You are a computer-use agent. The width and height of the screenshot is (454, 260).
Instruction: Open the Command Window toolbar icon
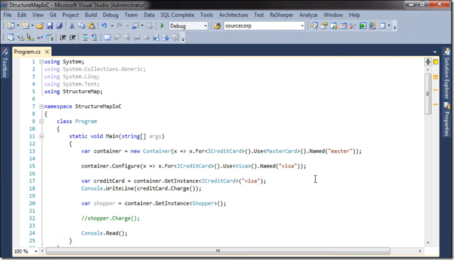[x=382, y=26]
